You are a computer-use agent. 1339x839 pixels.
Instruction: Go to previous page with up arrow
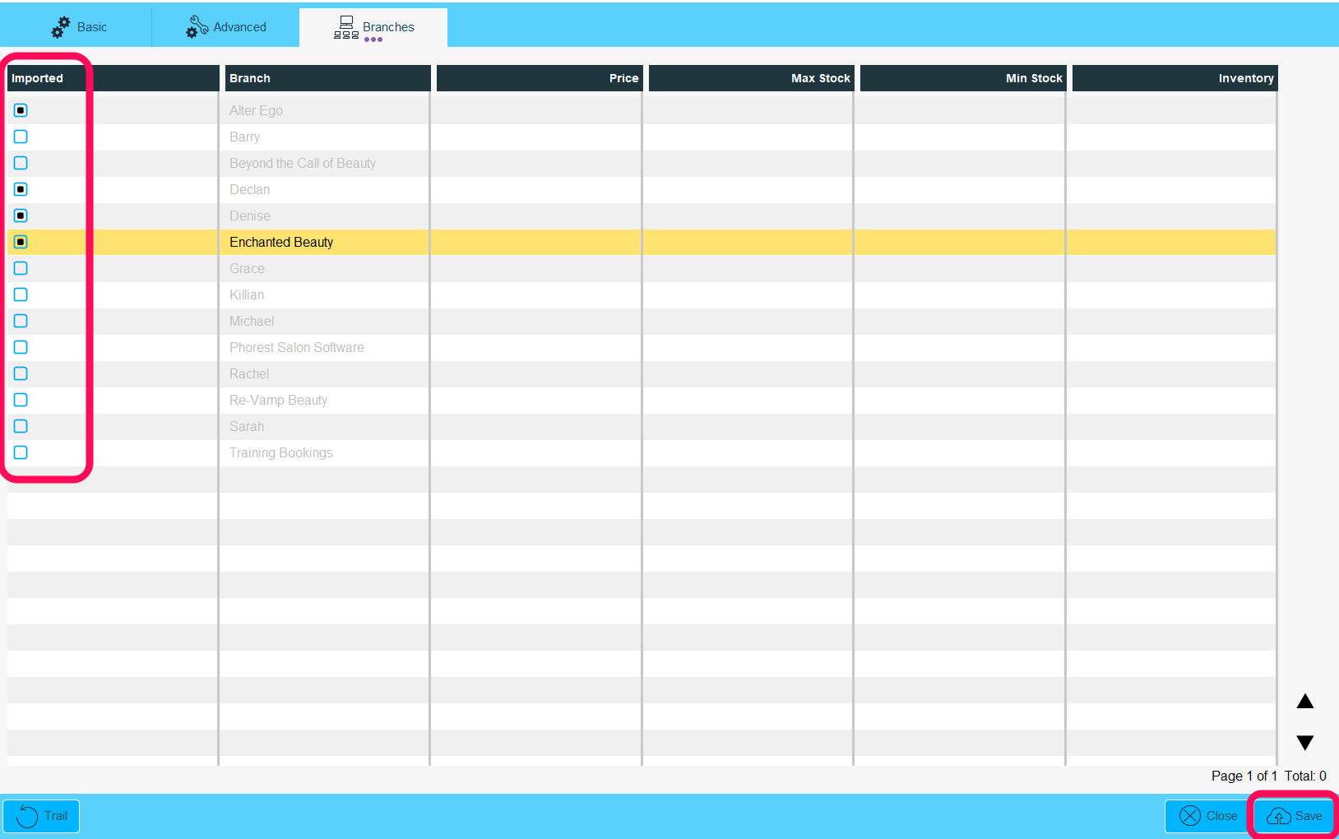(x=1304, y=702)
